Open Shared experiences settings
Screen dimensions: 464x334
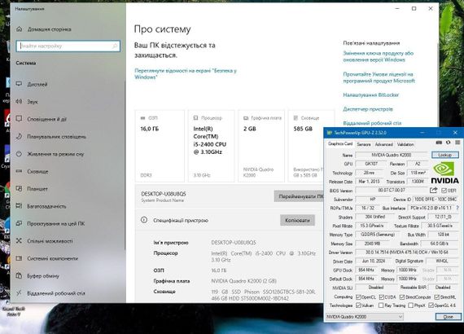pyautogui.click(x=44, y=241)
